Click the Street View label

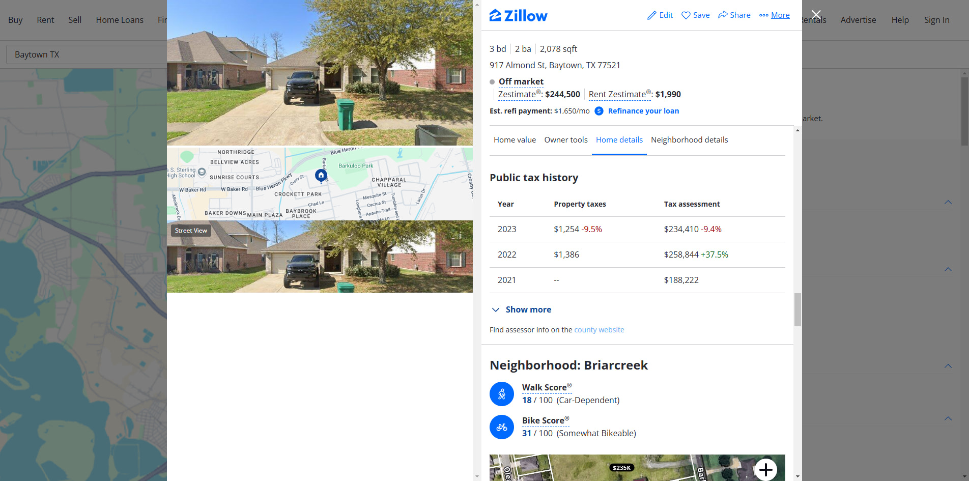click(x=191, y=231)
